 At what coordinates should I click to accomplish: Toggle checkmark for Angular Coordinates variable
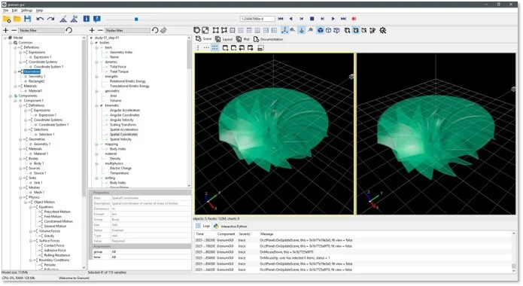pyautogui.click(x=107, y=115)
